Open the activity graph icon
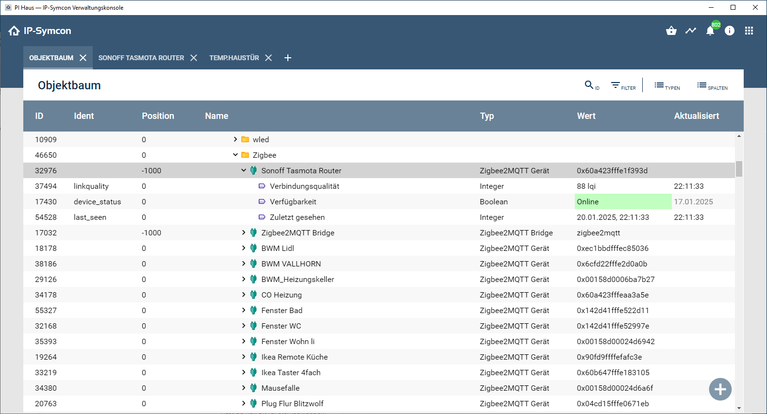Image resolution: width=767 pixels, height=414 pixels. pos(691,31)
